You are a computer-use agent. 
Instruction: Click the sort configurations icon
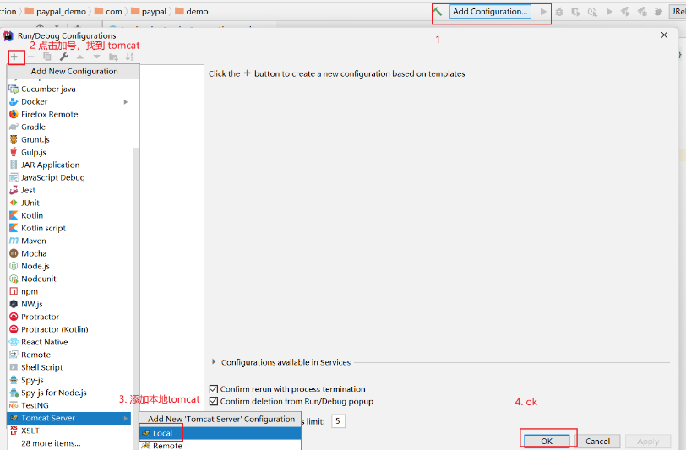click(x=129, y=57)
